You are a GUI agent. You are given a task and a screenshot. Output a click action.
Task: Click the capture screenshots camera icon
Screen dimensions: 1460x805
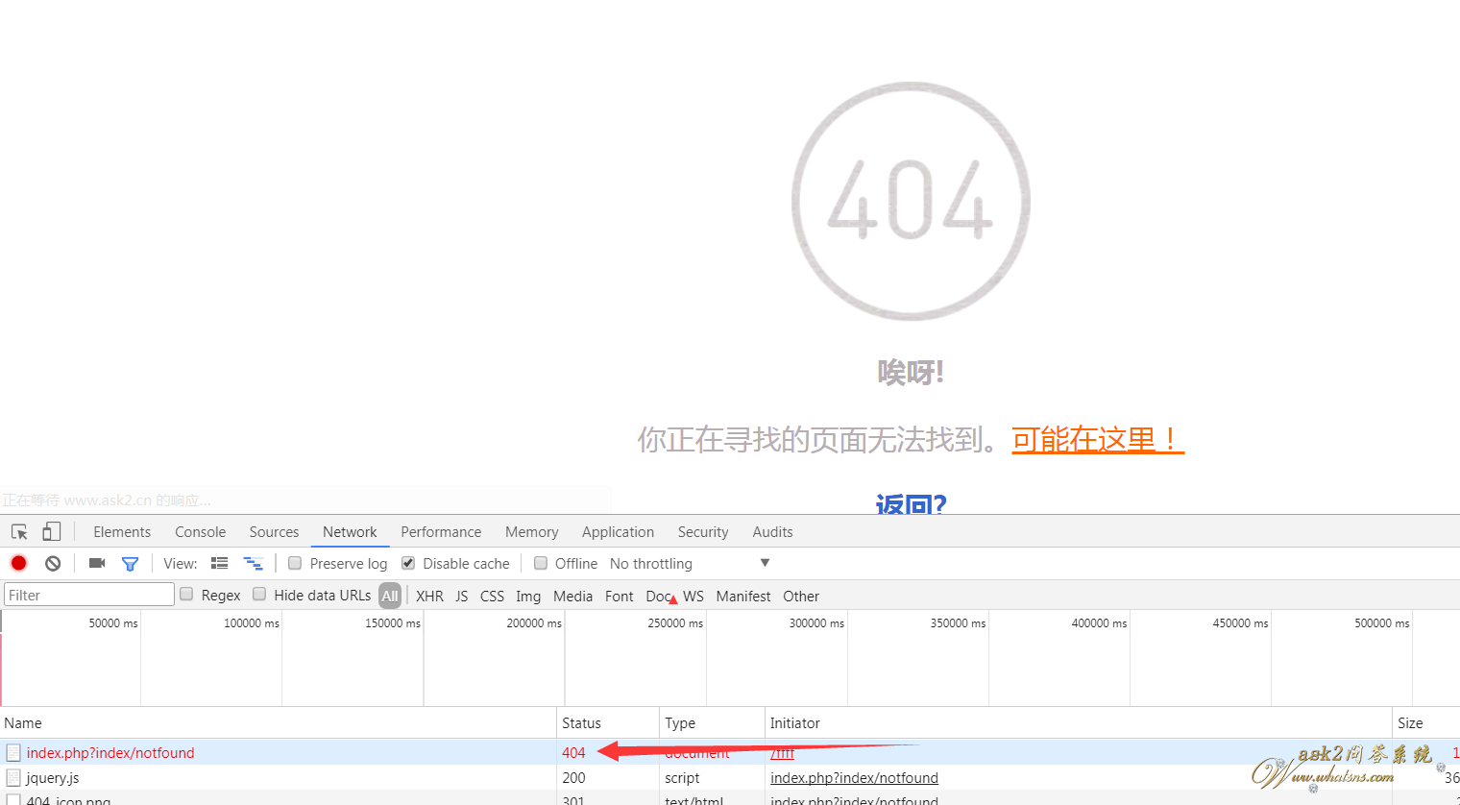pos(97,564)
